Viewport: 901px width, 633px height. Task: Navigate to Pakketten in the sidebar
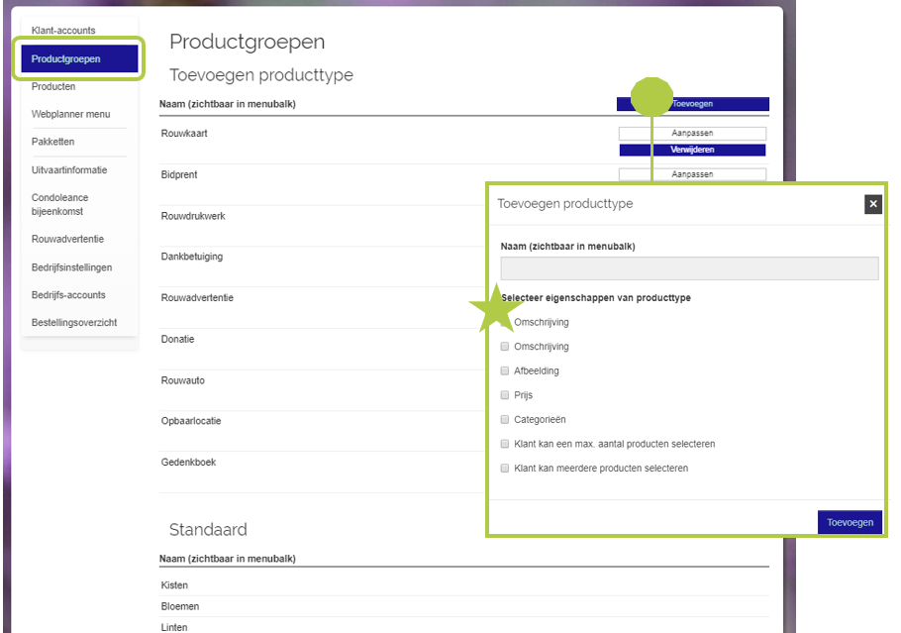(52, 142)
